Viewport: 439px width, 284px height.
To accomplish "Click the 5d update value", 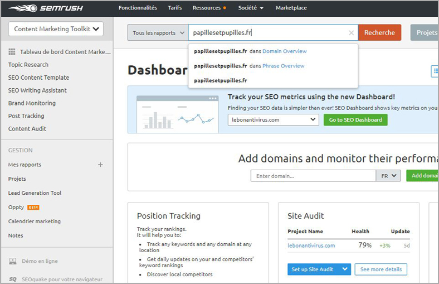I will pos(407,246).
